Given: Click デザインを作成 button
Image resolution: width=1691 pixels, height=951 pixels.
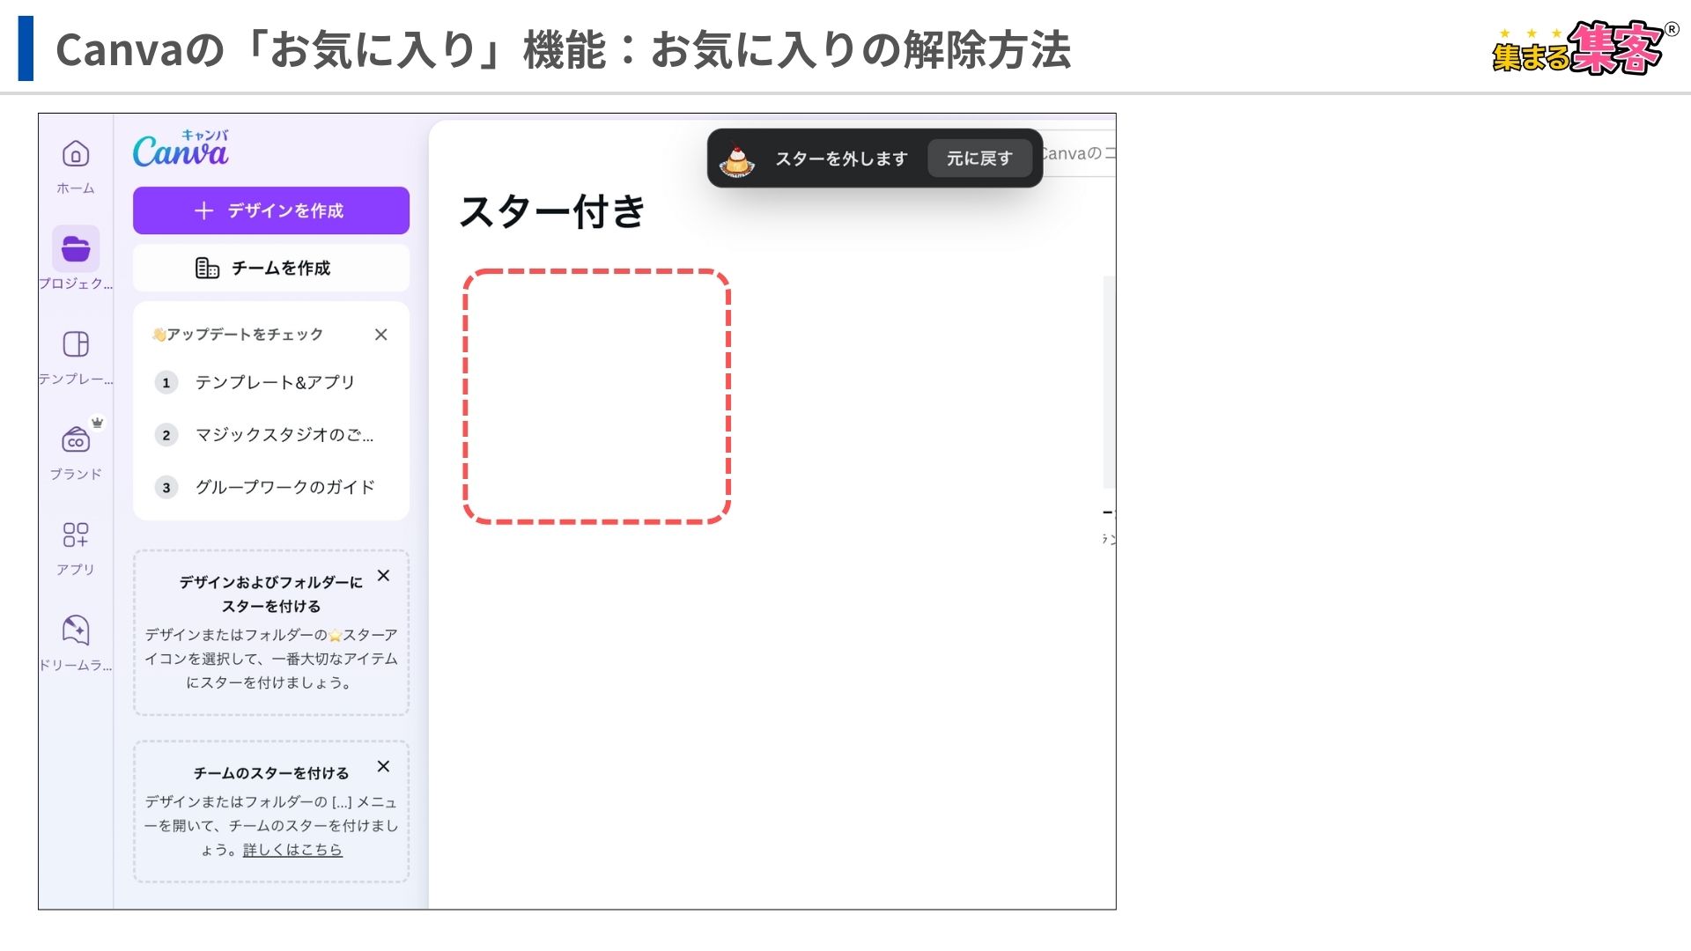Looking at the screenshot, I should [x=271, y=210].
